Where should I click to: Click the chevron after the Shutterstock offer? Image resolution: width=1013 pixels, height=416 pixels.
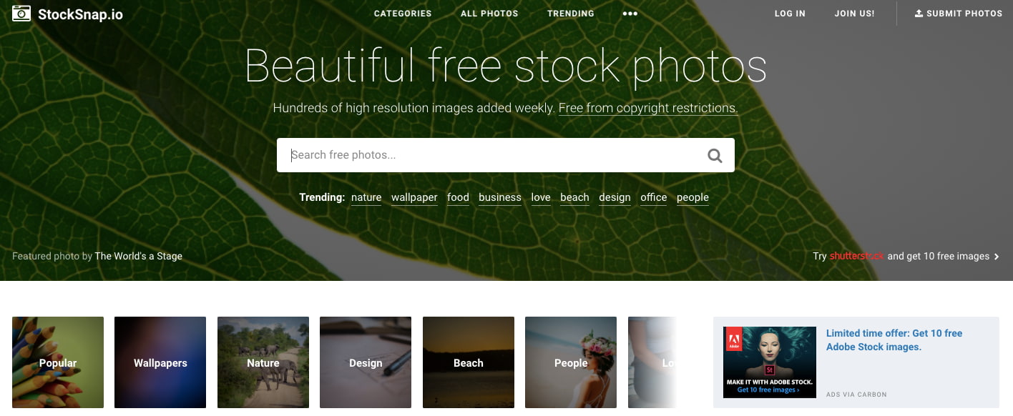pos(997,257)
